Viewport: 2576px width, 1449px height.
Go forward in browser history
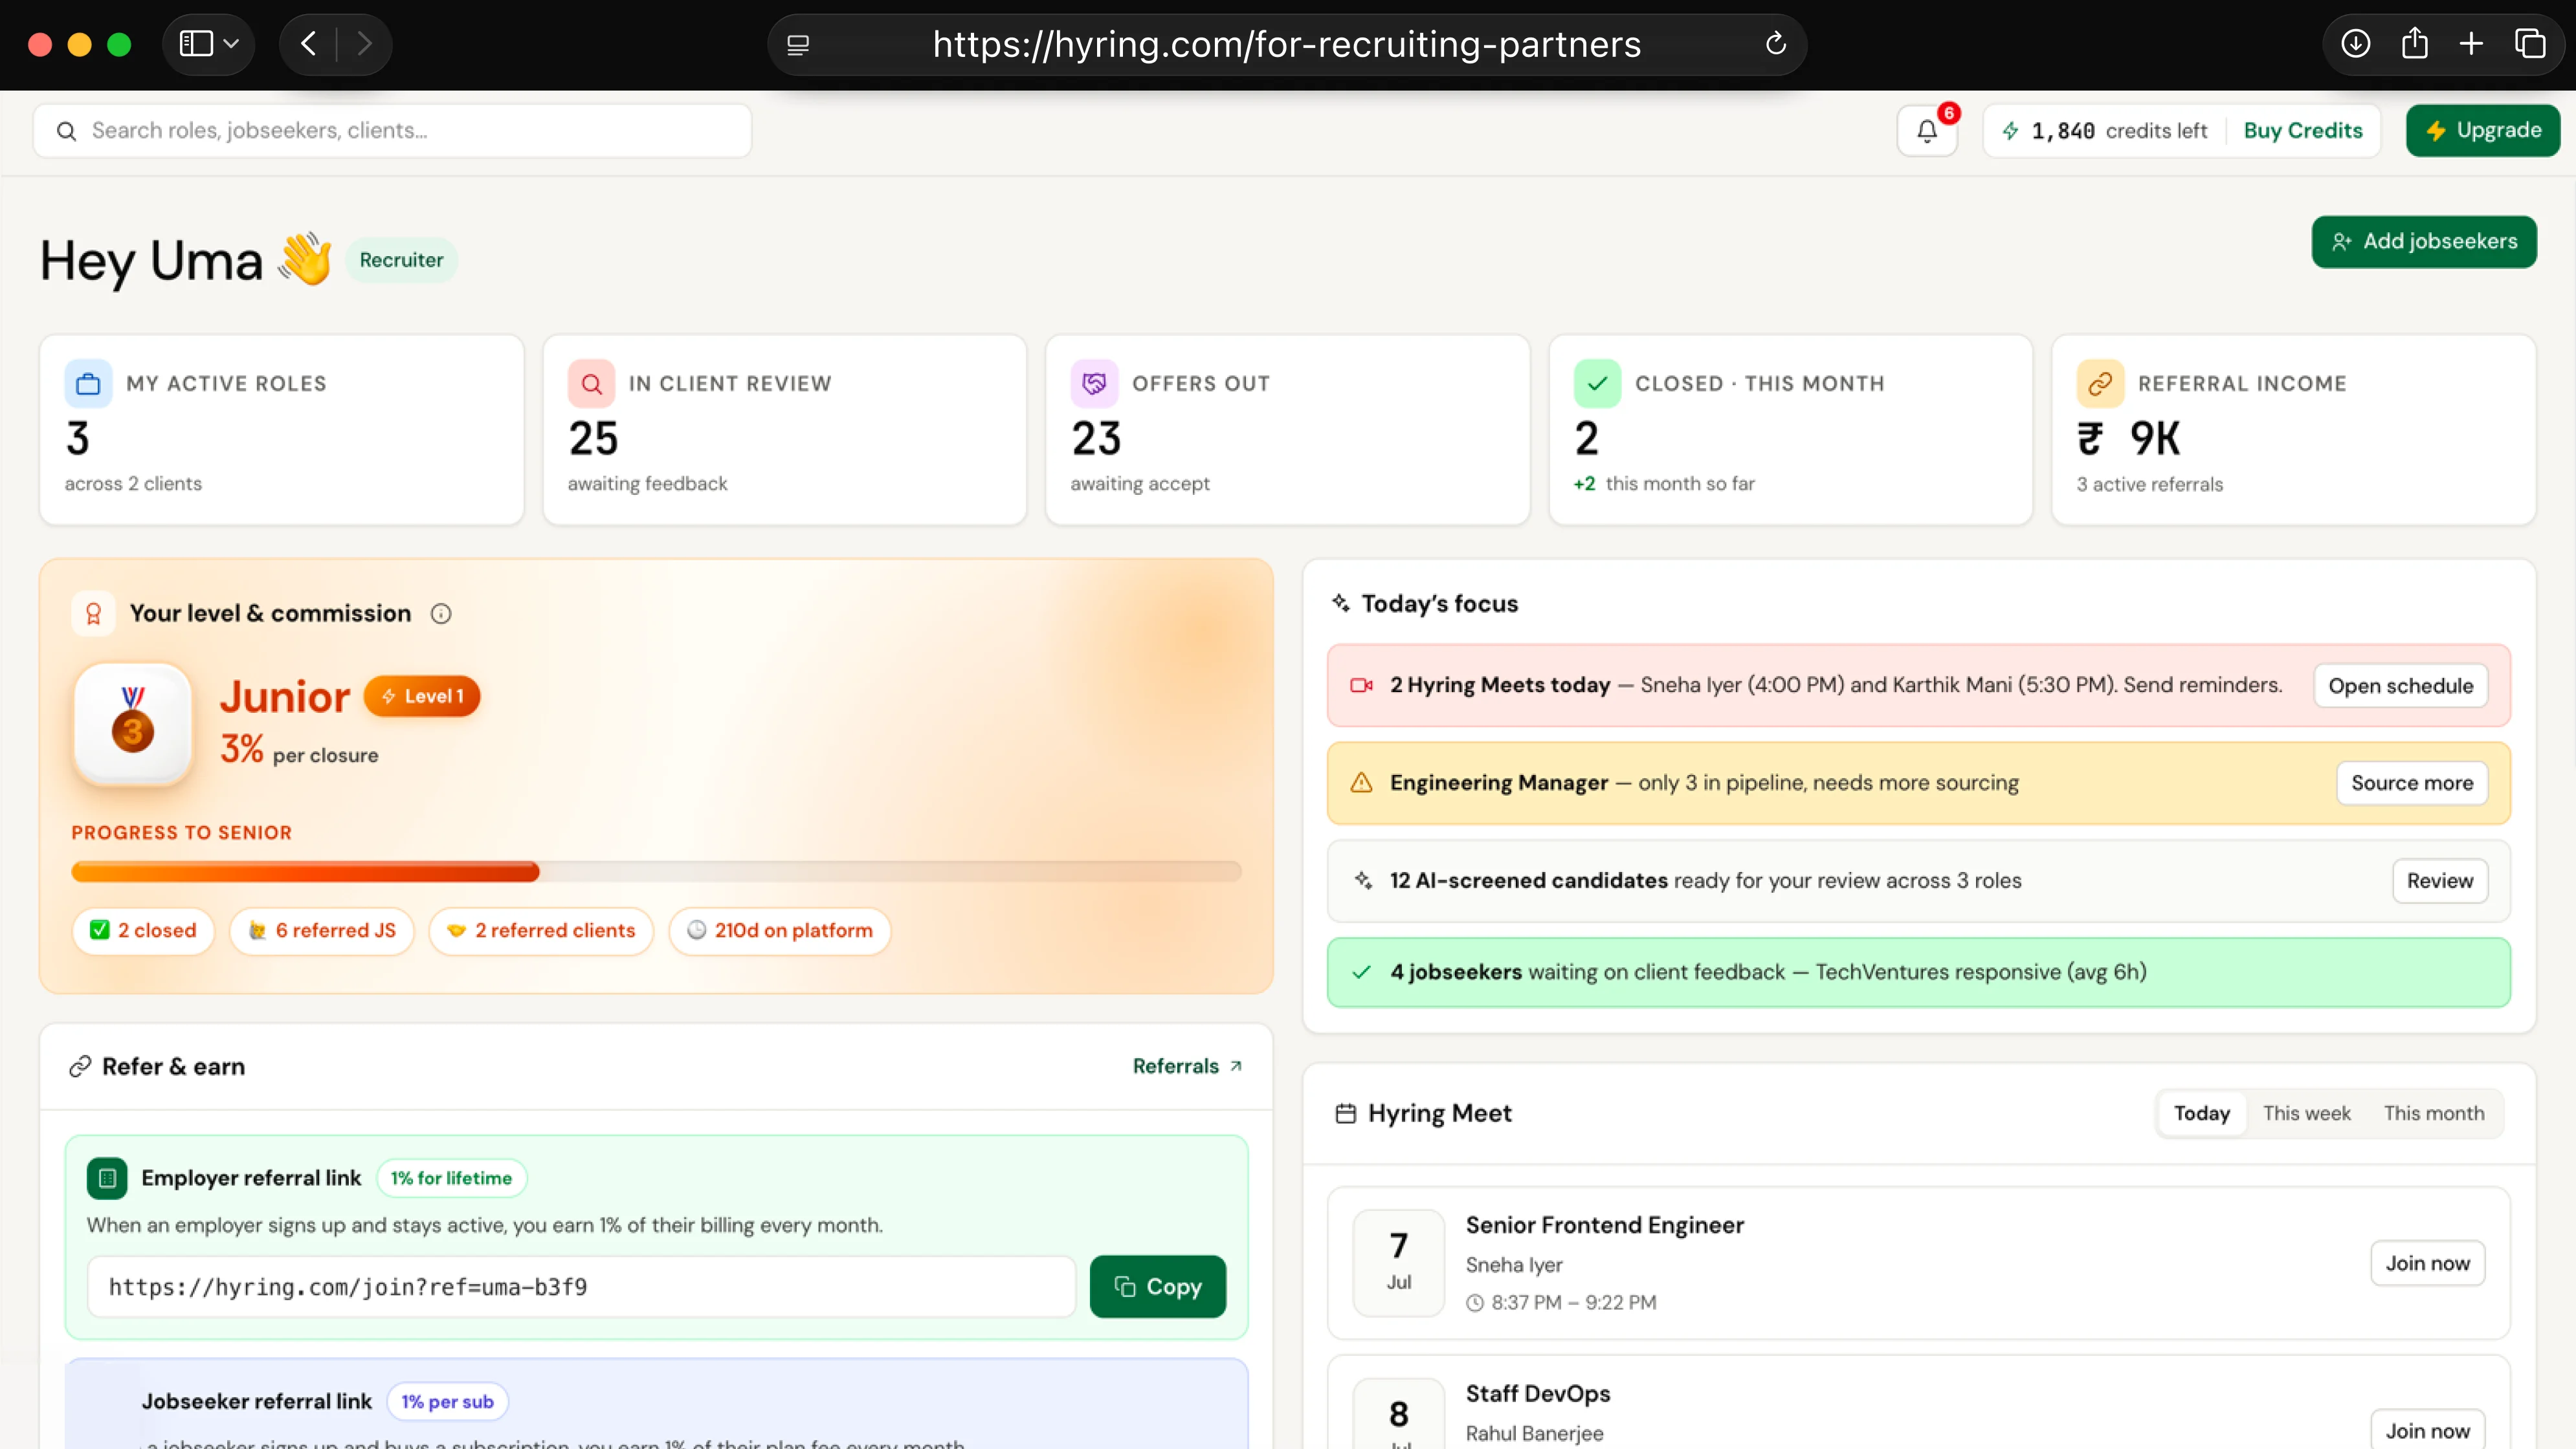tap(364, 44)
